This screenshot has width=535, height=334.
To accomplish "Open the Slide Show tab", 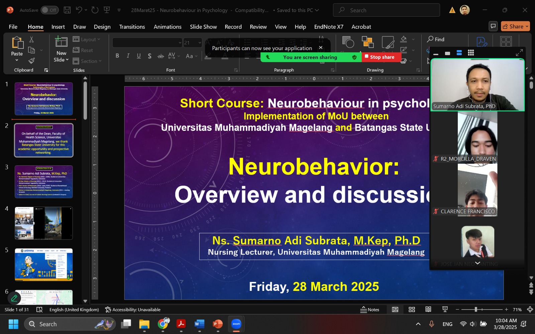I will (x=203, y=27).
